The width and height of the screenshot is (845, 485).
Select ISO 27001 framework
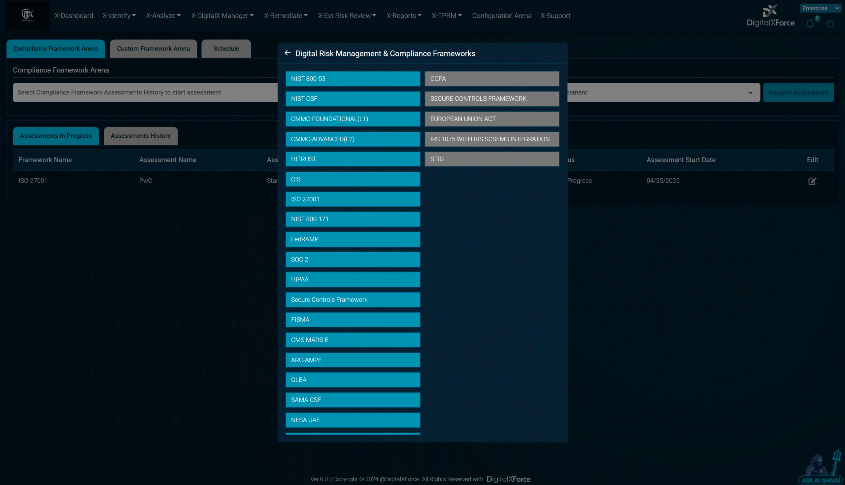pyautogui.click(x=353, y=199)
